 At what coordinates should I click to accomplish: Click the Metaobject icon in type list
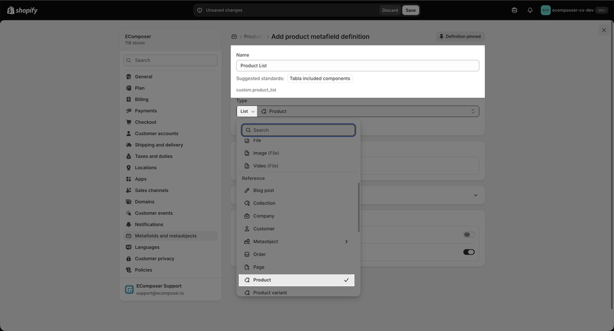[x=246, y=242]
